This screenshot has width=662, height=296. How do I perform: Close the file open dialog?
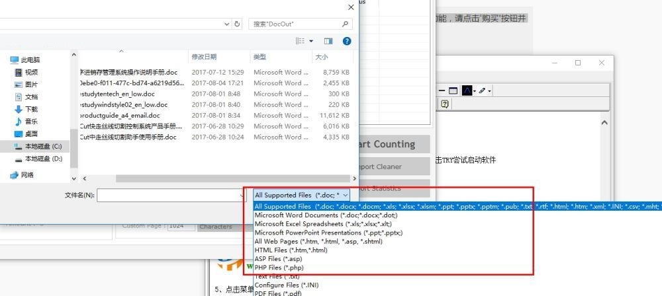click(351, 7)
